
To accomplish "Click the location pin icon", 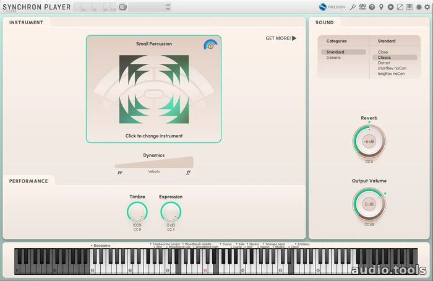I will pos(381,7).
